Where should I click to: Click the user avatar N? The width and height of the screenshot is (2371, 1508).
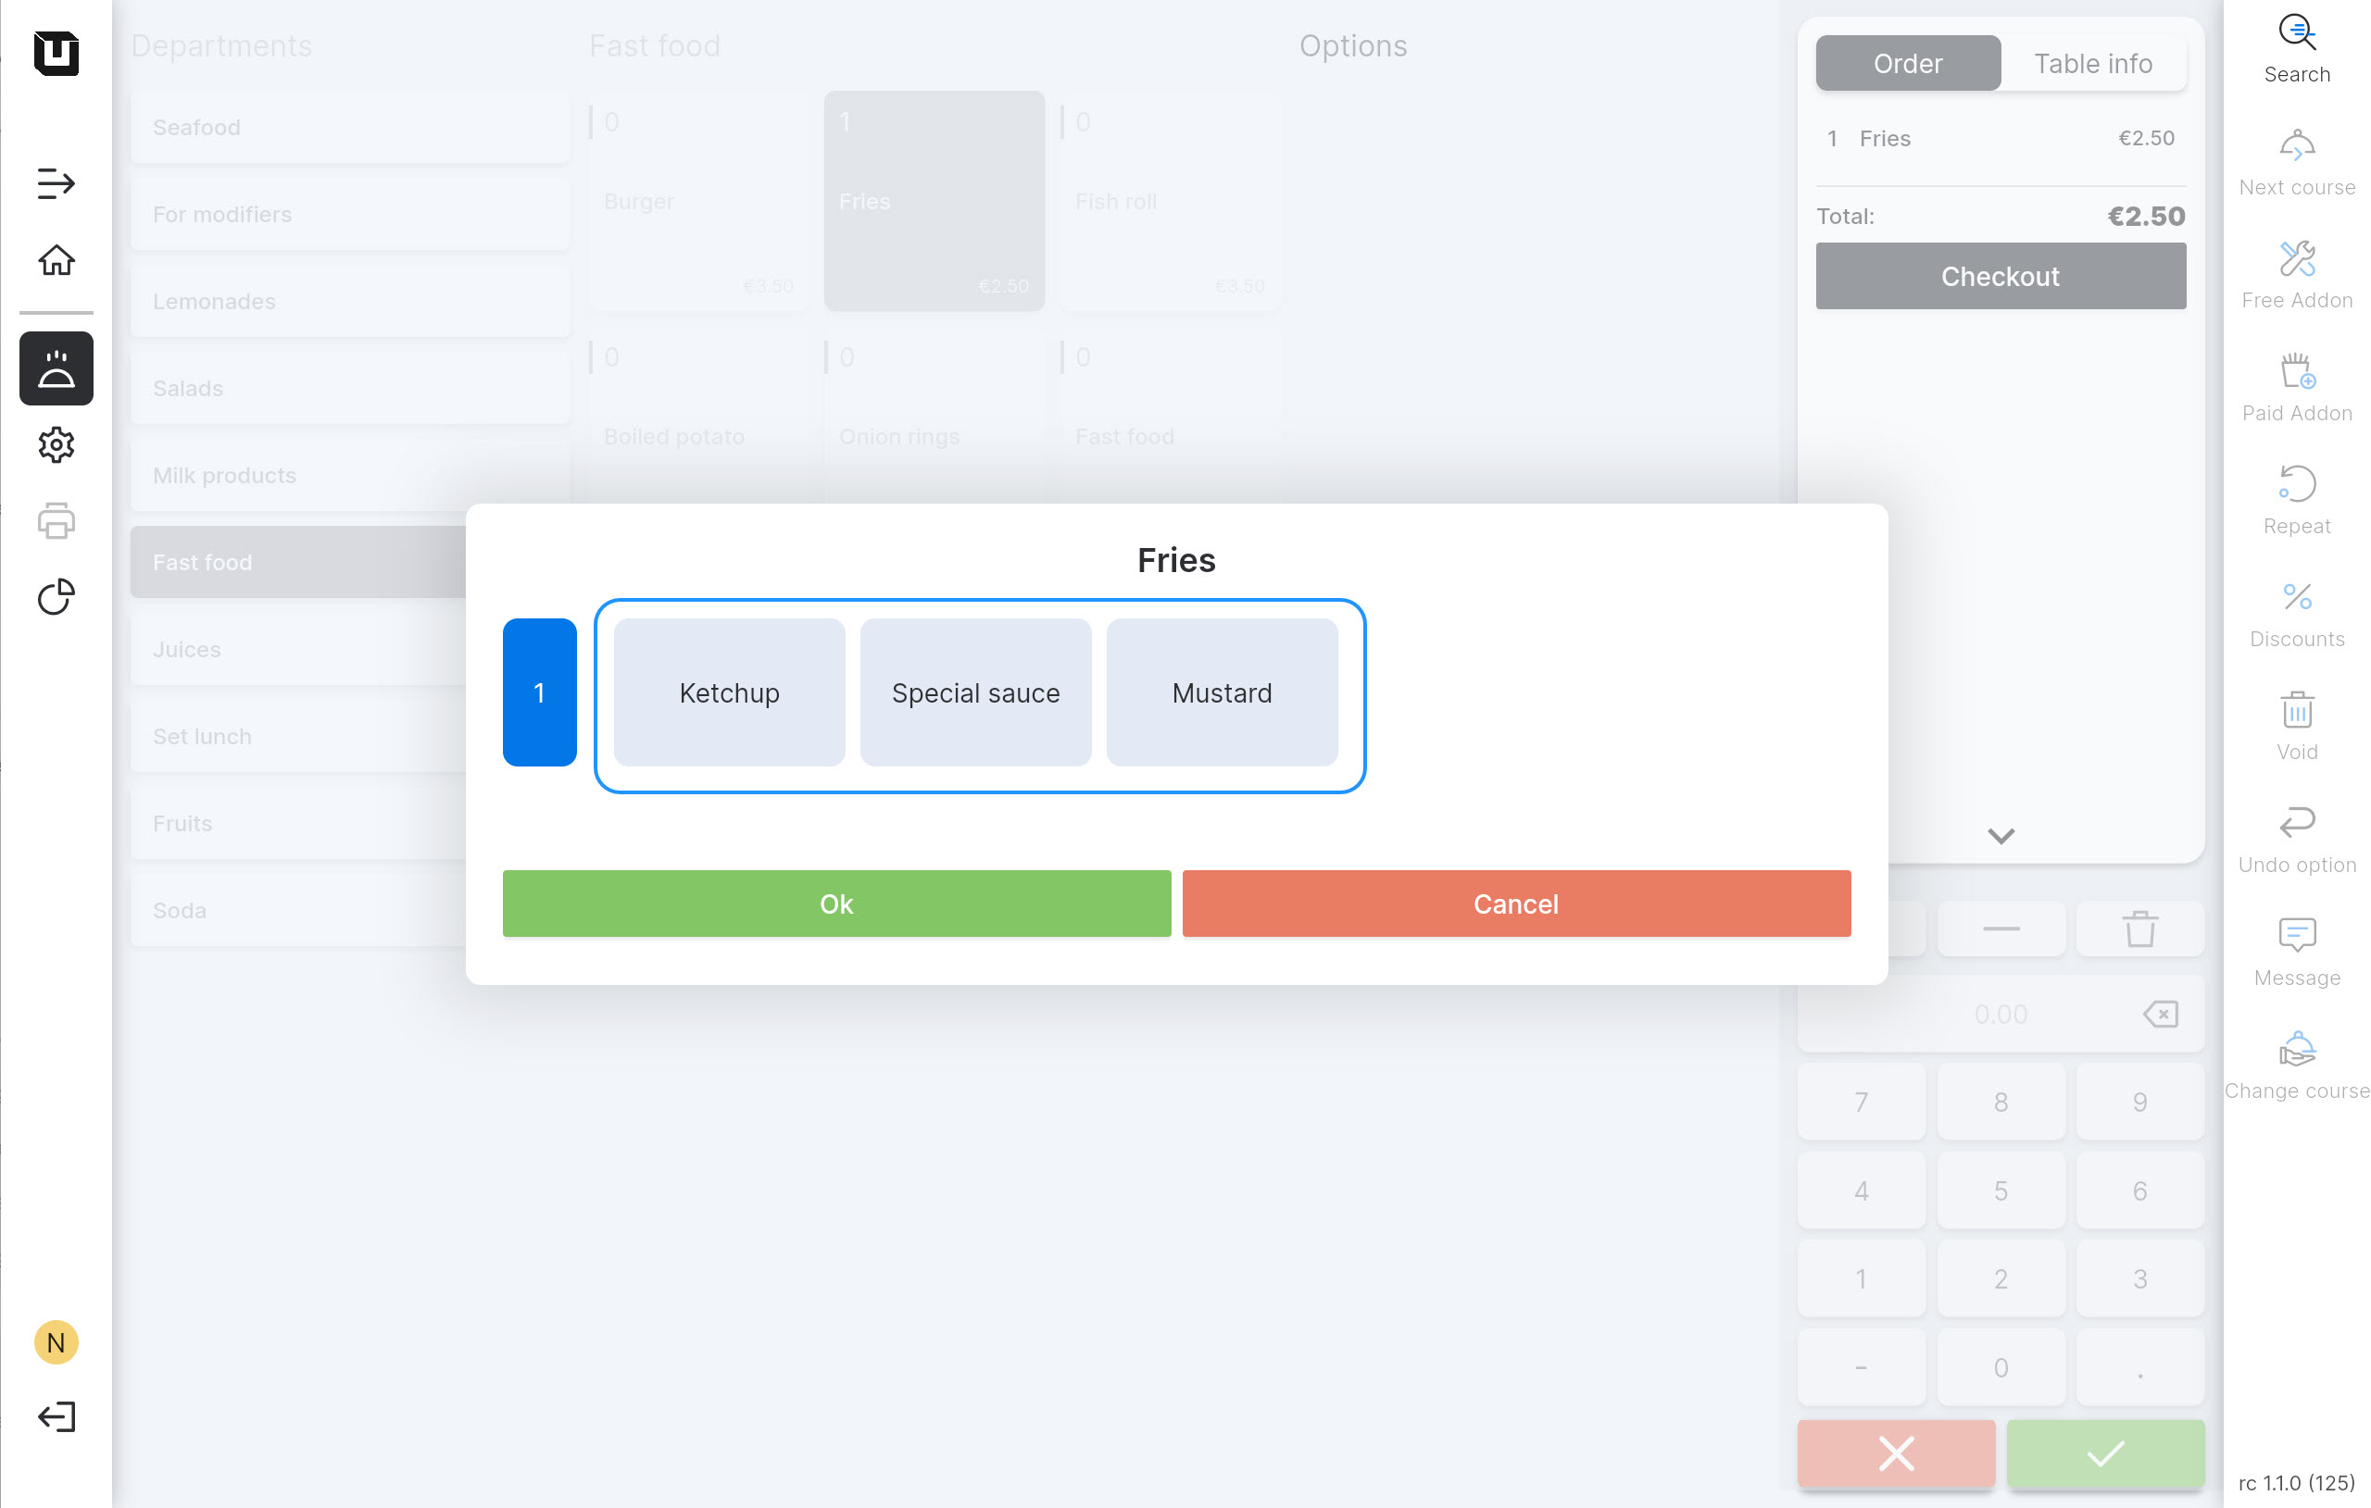tap(56, 1342)
